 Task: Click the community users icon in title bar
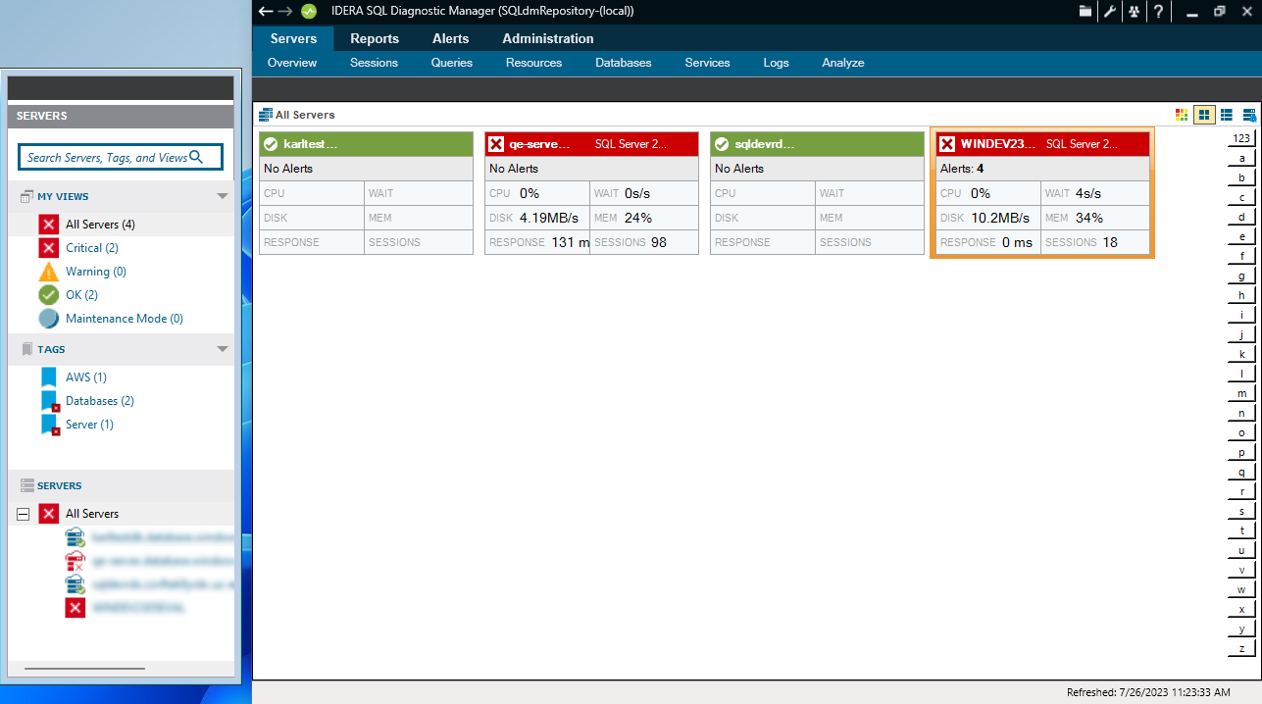click(1134, 12)
